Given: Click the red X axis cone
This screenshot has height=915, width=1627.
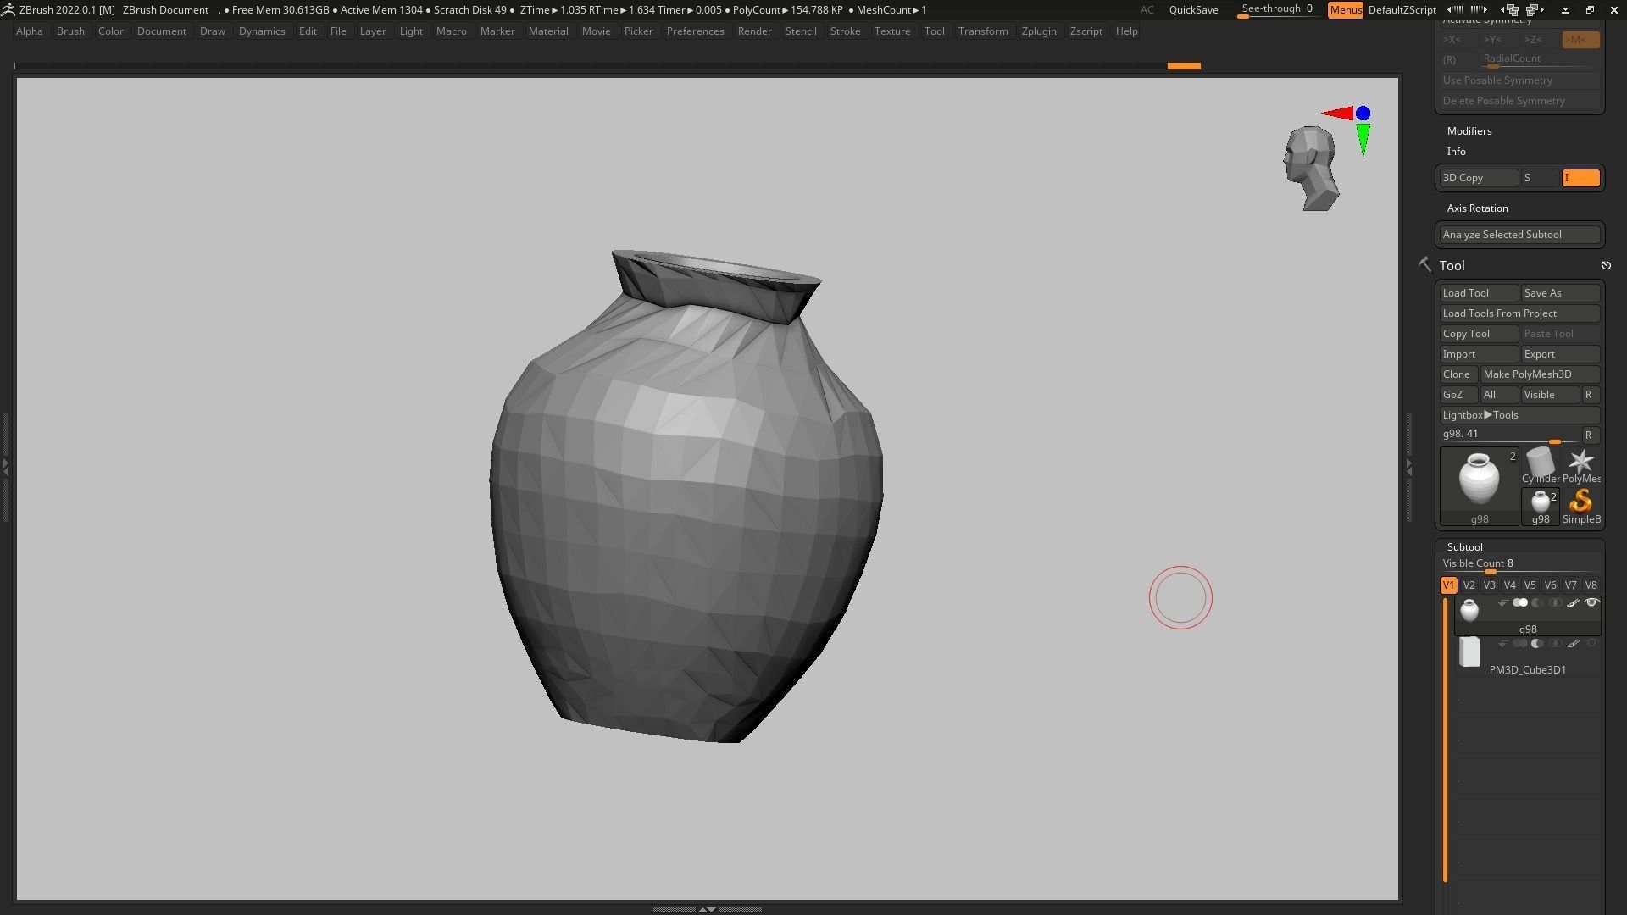Looking at the screenshot, I should click(1337, 113).
